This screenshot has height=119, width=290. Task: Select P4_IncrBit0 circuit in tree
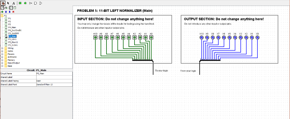[x=13, y=33]
